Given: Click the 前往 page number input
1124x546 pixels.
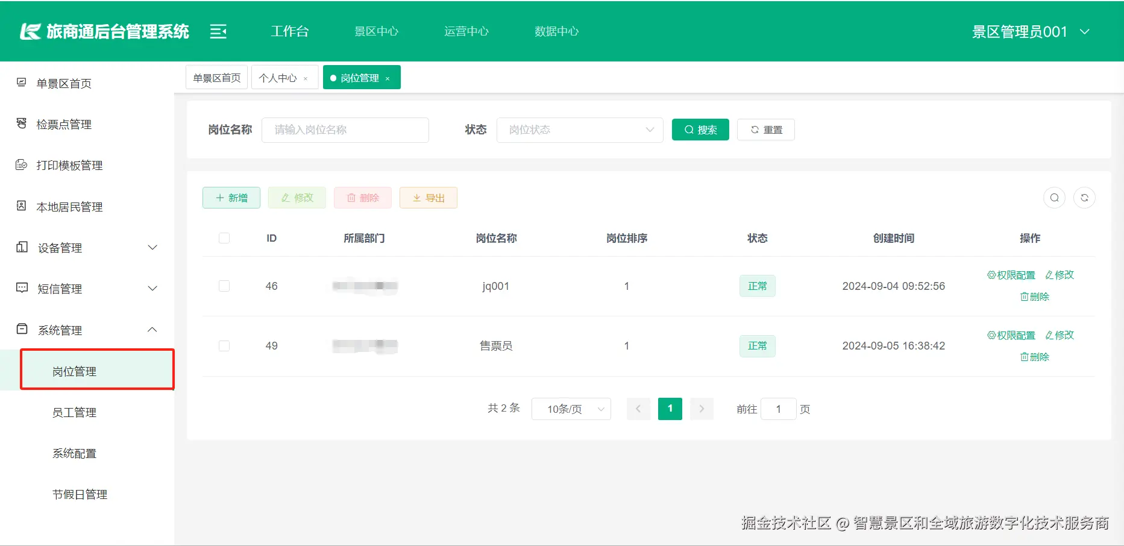Looking at the screenshot, I should point(779,409).
